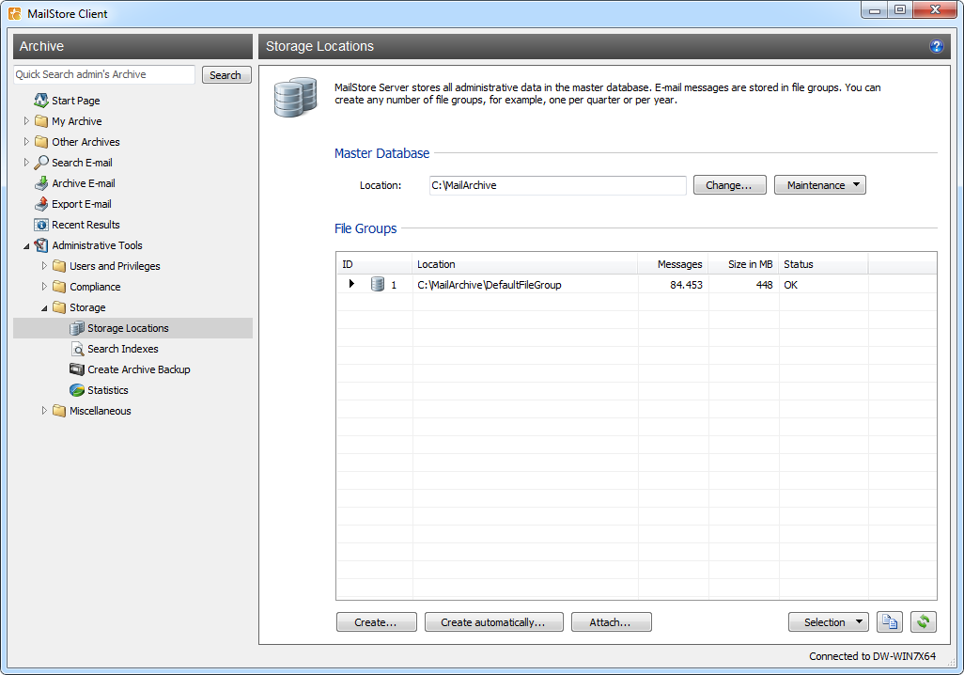Sort by the Location column header
The image size is (964, 675).
coord(524,264)
